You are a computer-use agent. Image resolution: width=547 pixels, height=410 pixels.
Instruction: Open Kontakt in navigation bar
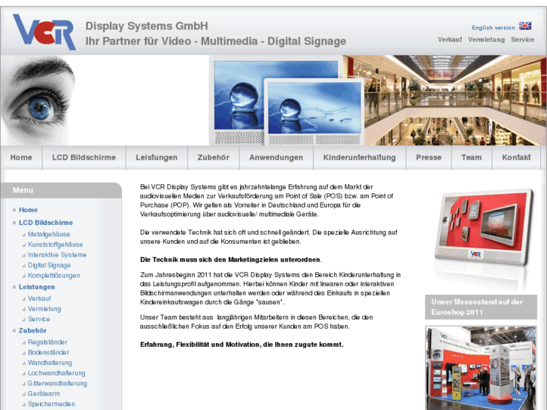[516, 157]
